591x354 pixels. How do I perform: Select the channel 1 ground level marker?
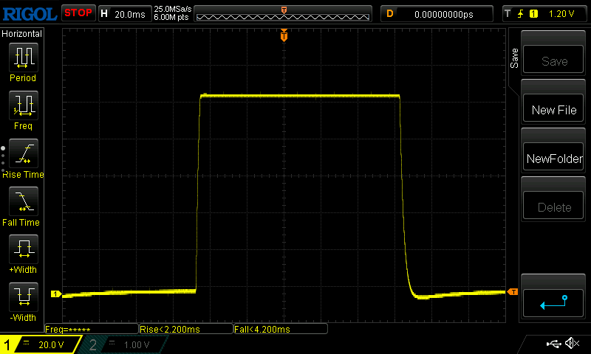[56, 294]
